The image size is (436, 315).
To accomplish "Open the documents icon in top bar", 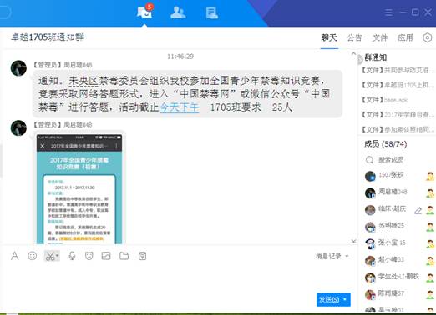I will 211,12.
